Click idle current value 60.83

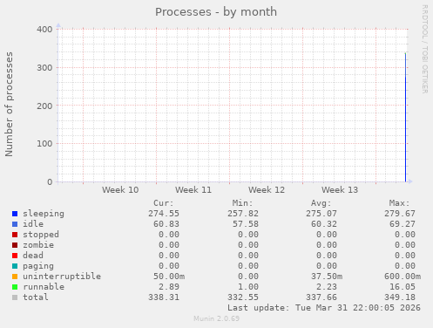pos(166,224)
